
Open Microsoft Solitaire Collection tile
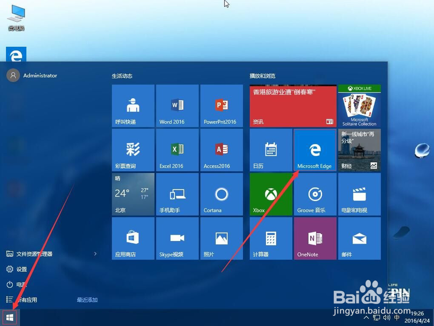click(x=359, y=106)
